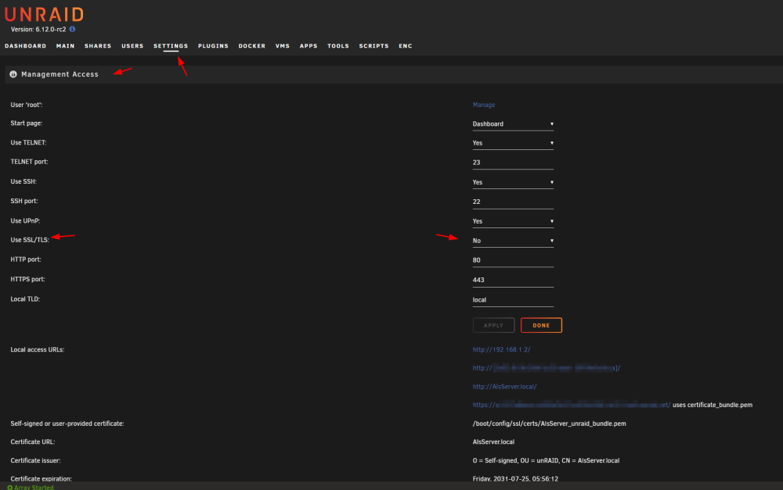Screen dimensions: 783x490
Task: Focus the SSH port field
Action: (513, 202)
